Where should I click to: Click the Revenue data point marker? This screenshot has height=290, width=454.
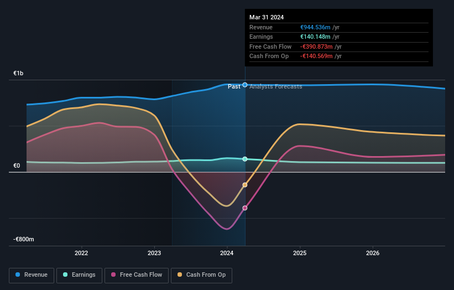pyautogui.click(x=245, y=85)
